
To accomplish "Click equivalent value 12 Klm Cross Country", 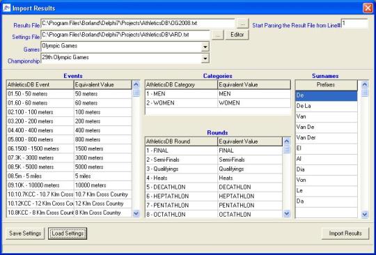I will click(103, 203).
